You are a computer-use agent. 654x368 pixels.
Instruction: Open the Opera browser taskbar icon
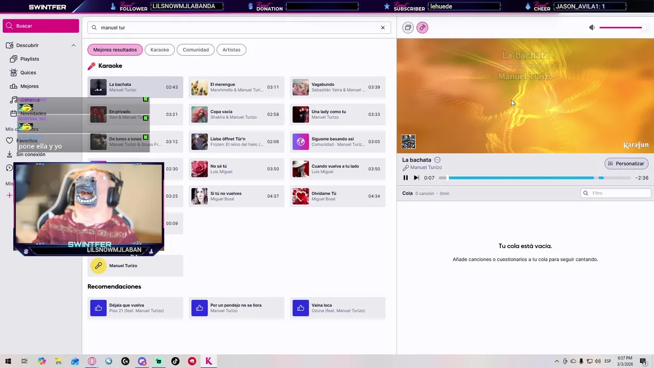click(92, 361)
